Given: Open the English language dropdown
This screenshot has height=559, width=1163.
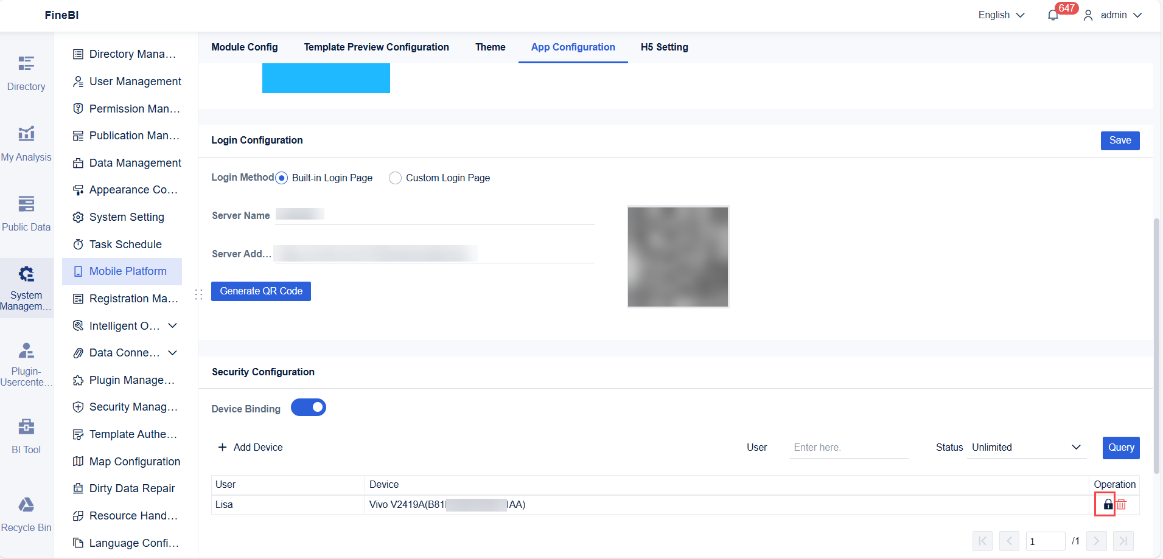Looking at the screenshot, I should [1002, 15].
